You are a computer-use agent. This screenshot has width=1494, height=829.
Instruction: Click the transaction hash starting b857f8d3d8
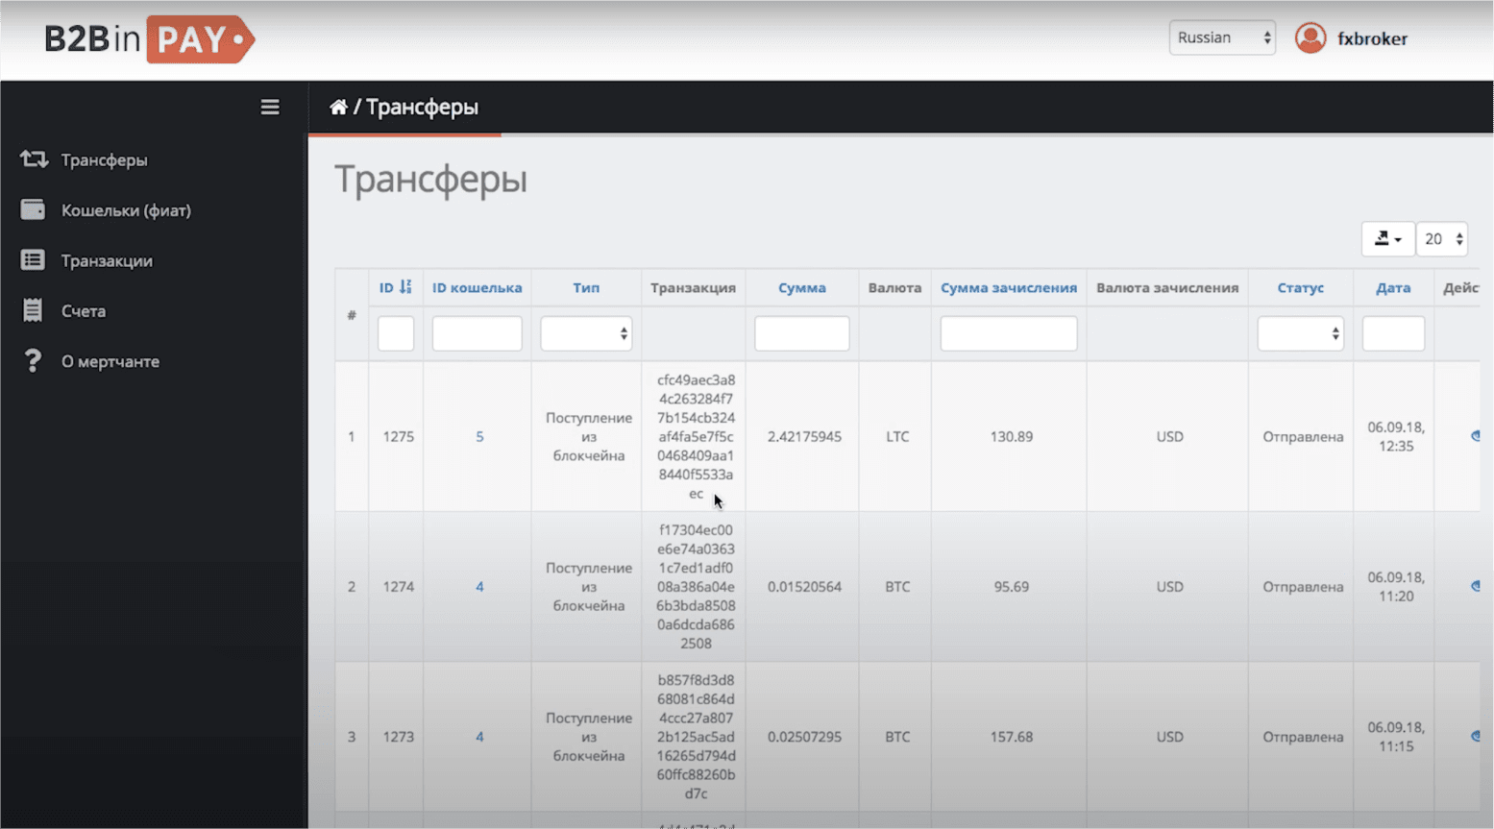[x=696, y=737]
